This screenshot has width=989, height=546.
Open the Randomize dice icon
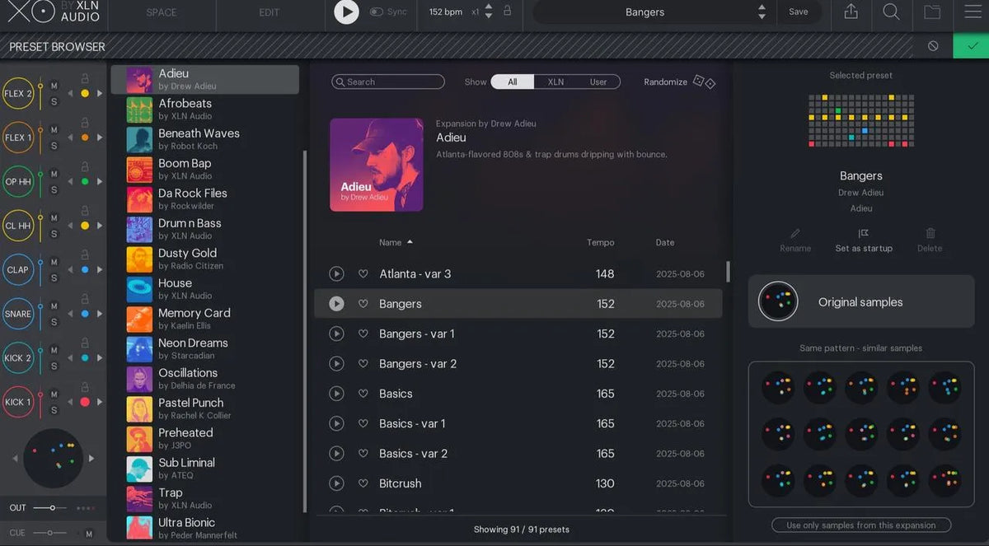click(x=705, y=82)
